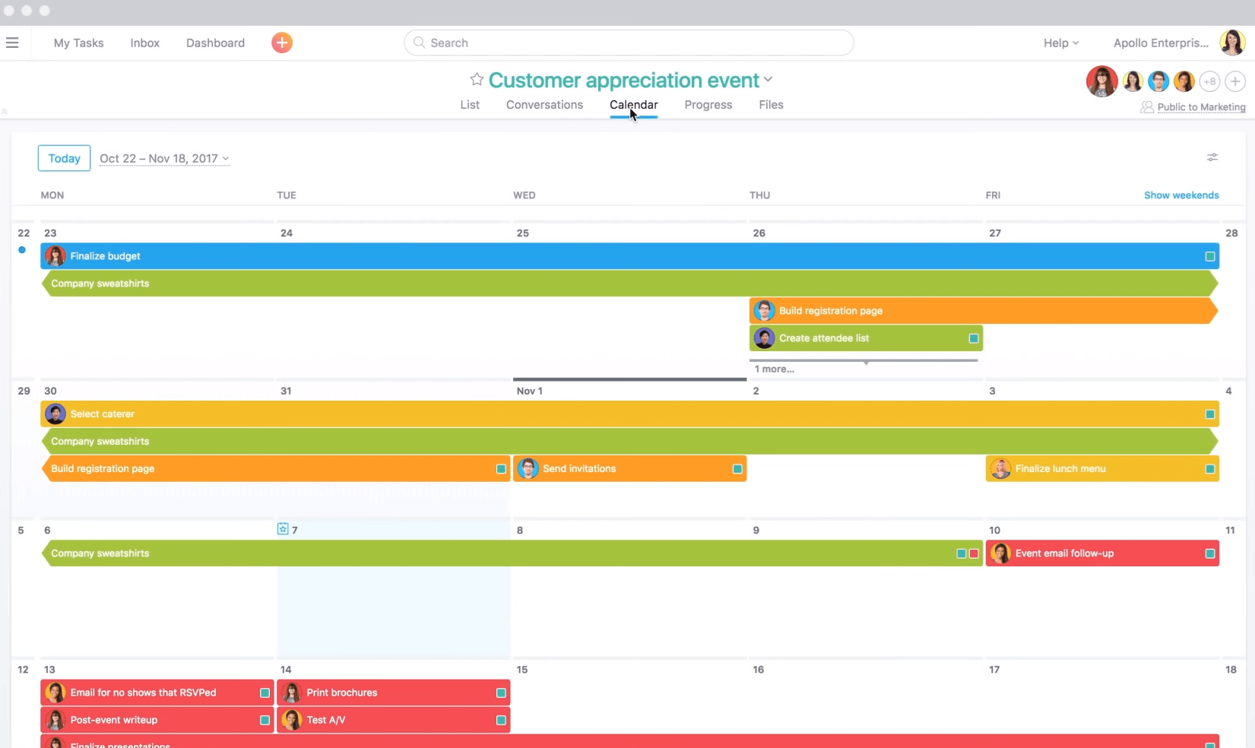Mark Send invitations task complete
The image size is (1255, 748).
point(737,469)
